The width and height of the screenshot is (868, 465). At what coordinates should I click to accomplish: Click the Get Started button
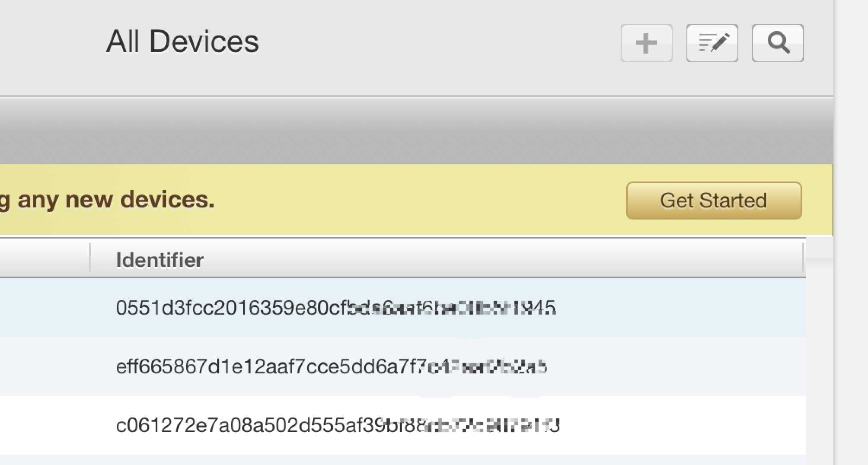pyautogui.click(x=714, y=201)
